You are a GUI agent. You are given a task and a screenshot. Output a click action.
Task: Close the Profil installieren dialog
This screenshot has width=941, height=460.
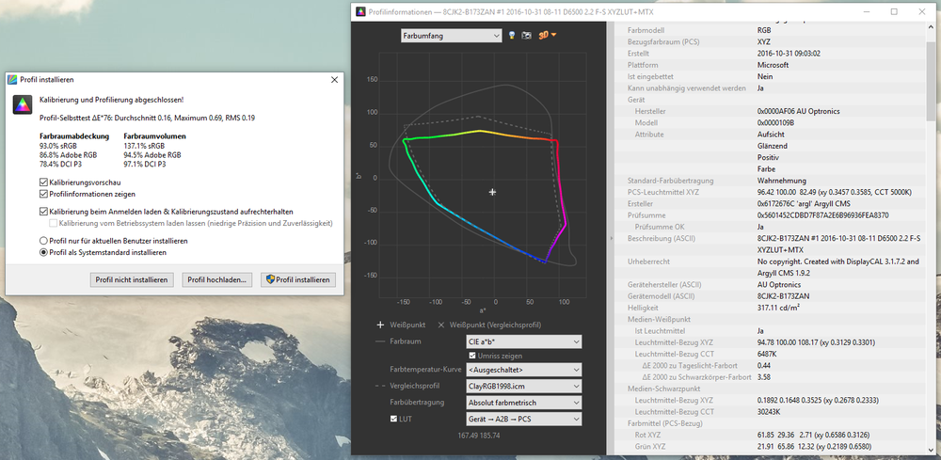coord(334,80)
